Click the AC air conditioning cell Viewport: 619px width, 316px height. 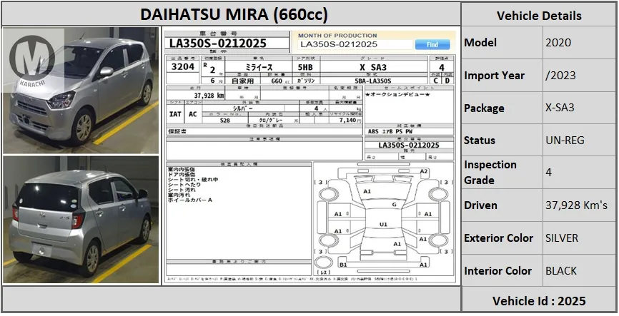click(193, 114)
